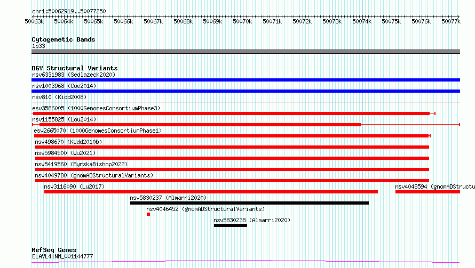Click the DGV Structural Variants track title
Image resolution: width=475 pixels, height=268 pixels.
tap(75, 68)
